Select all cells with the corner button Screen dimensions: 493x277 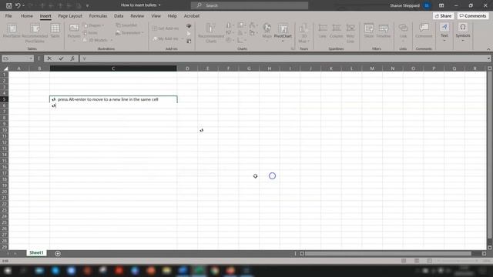point(5,68)
